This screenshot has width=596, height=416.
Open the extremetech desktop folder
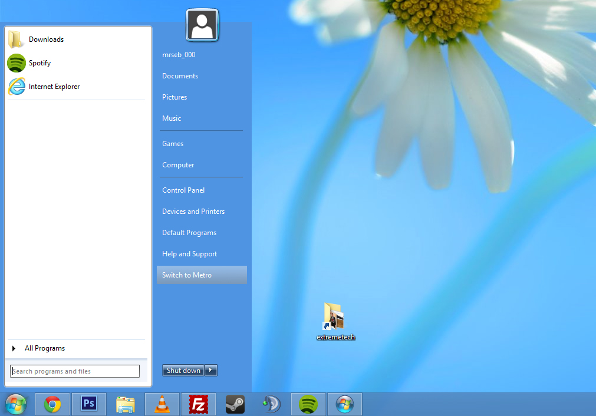click(335, 316)
